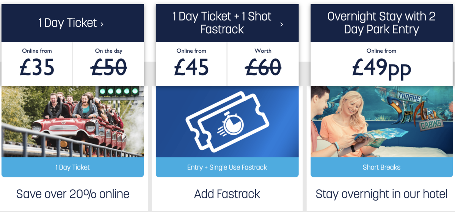Open the Thorpe Shark Cabins hotel image
The image size is (455, 212).
(x=381, y=122)
